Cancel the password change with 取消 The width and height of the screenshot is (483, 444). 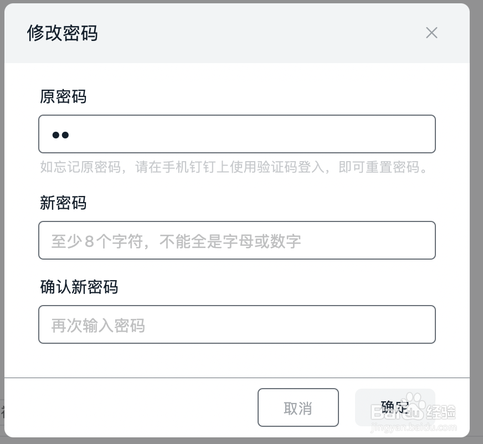click(x=298, y=407)
